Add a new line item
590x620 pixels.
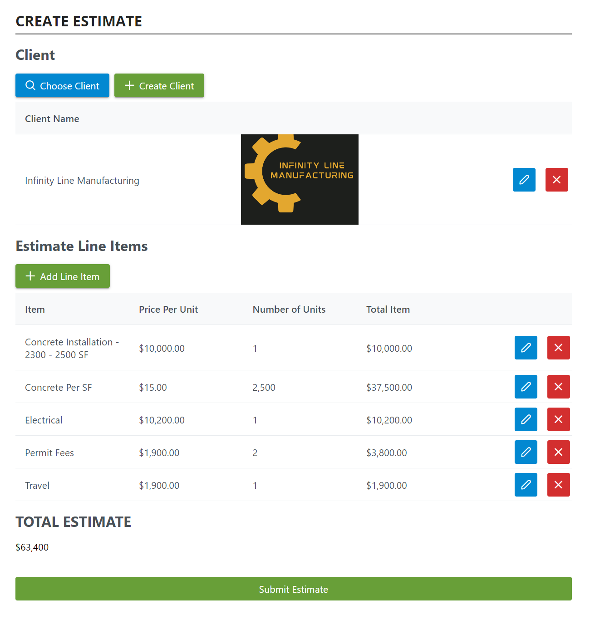point(63,276)
